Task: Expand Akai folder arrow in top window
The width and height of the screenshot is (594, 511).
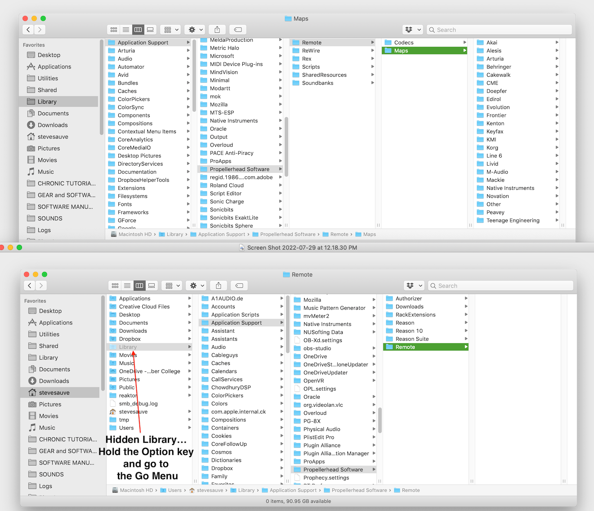Action: pyautogui.click(x=557, y=43)
